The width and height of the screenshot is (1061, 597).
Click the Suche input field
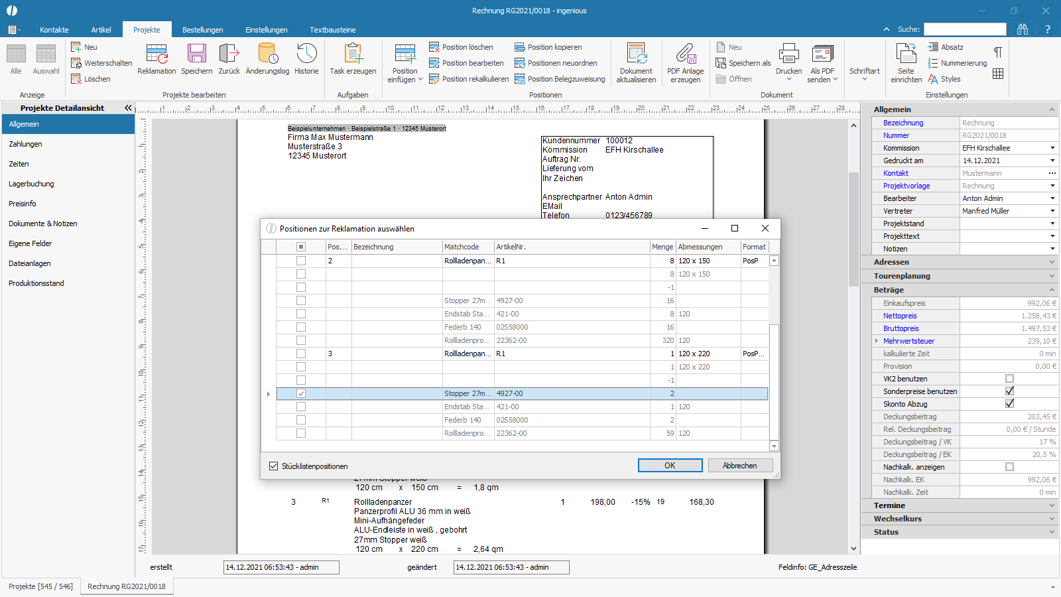click(x=965, y=29)
